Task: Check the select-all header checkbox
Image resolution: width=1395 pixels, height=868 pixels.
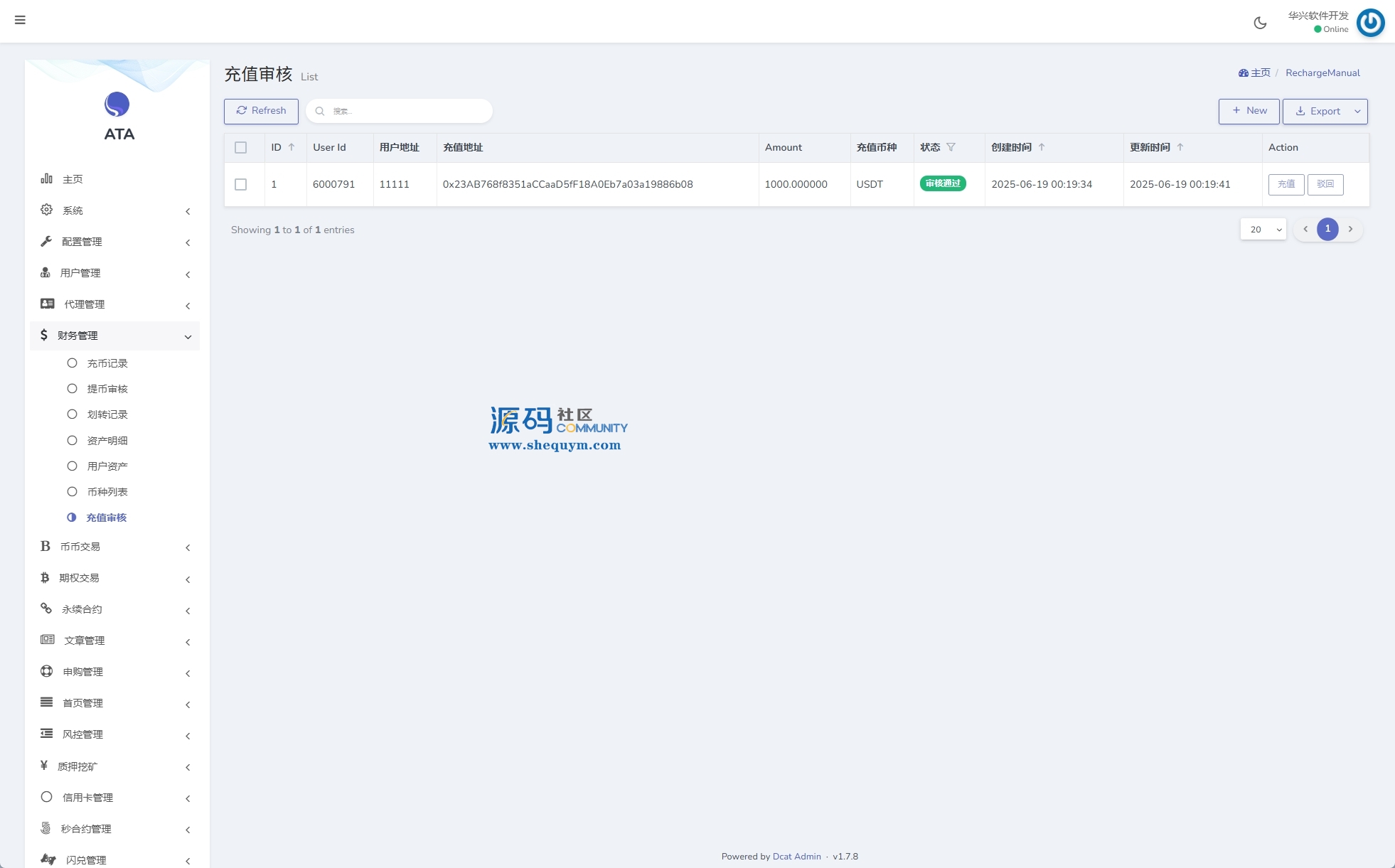Action: click(x=240, y=147)
